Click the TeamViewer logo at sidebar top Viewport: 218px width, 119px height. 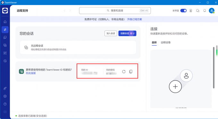pos(5,11)
